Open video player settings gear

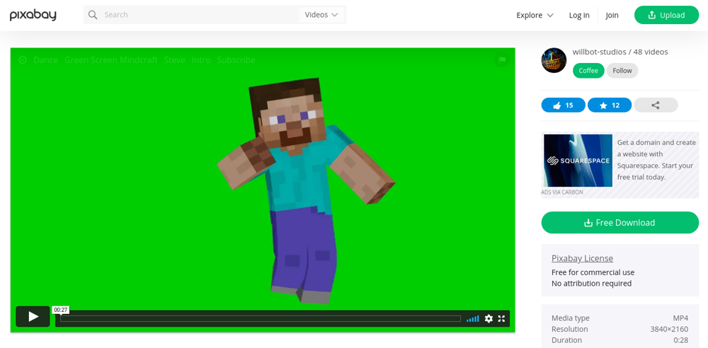[489, 319]
